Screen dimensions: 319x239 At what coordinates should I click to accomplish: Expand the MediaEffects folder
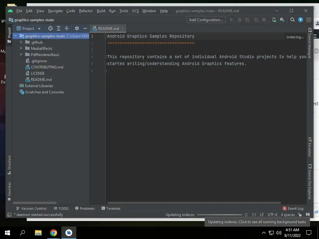(21, 48)
